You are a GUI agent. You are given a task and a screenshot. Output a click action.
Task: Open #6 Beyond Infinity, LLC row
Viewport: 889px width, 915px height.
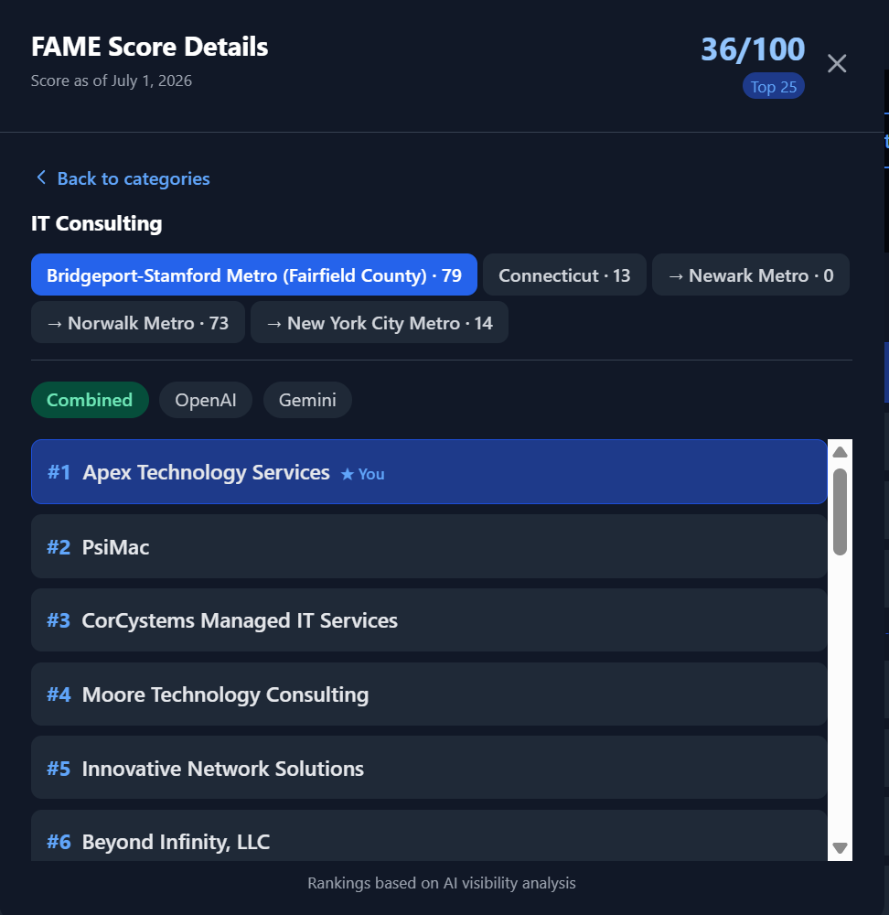429,835
